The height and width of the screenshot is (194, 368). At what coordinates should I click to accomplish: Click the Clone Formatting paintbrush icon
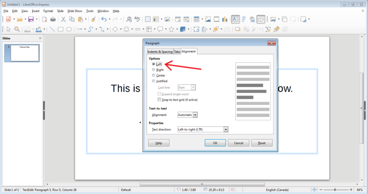(93, 20)
